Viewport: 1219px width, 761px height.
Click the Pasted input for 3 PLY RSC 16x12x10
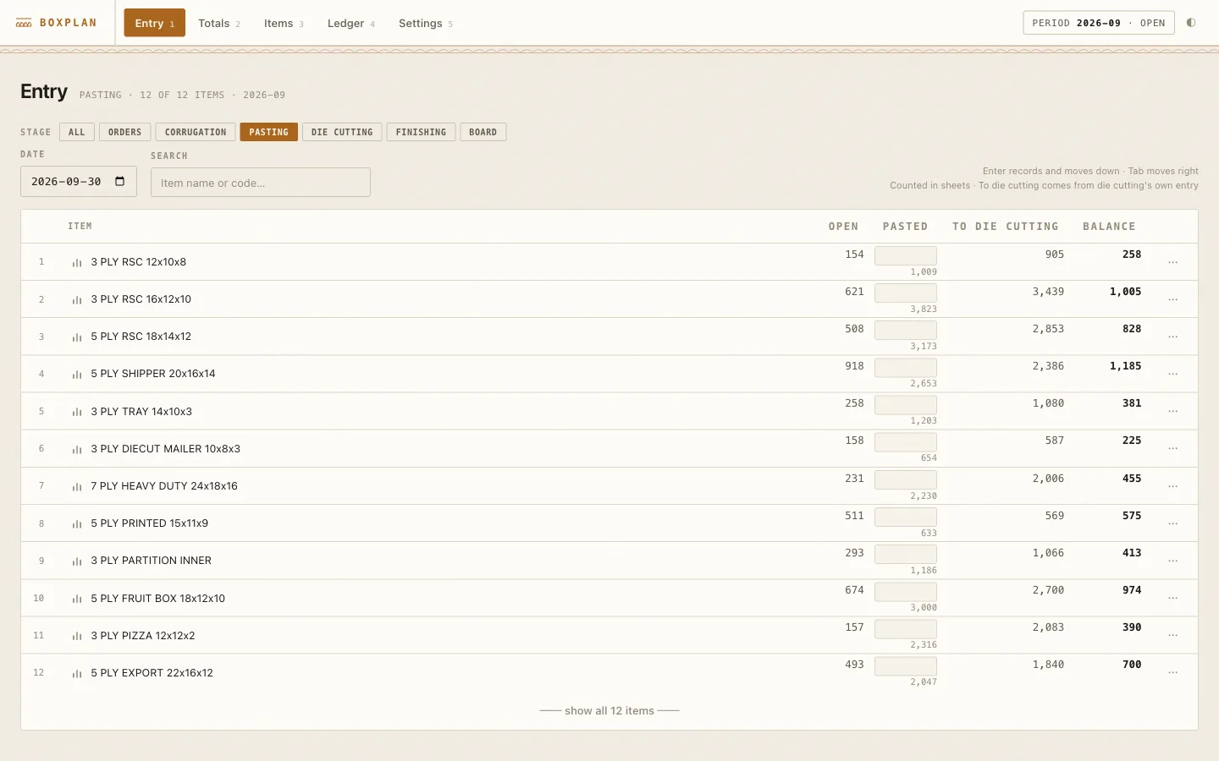[x=906, y=293]
